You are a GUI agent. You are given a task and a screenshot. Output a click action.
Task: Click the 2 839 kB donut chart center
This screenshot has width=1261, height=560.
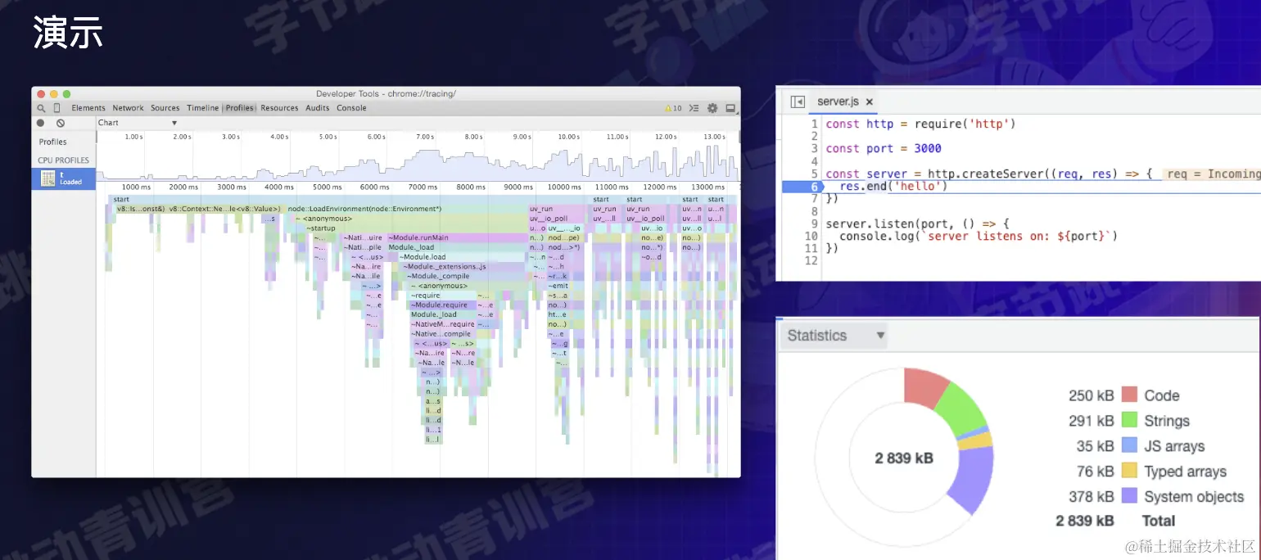(904, 458)
